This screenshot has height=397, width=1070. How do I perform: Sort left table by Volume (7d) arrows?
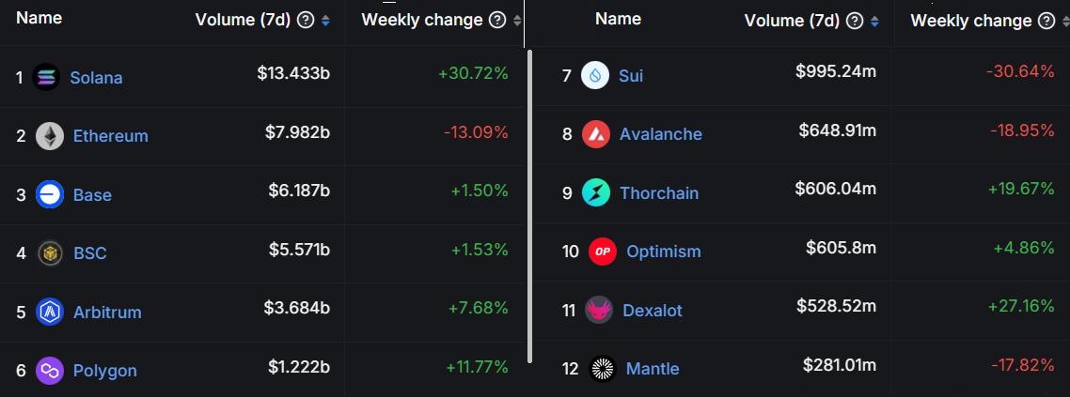coord(325,21)
